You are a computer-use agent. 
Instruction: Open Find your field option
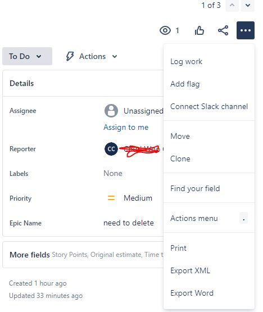pos(209,188)
